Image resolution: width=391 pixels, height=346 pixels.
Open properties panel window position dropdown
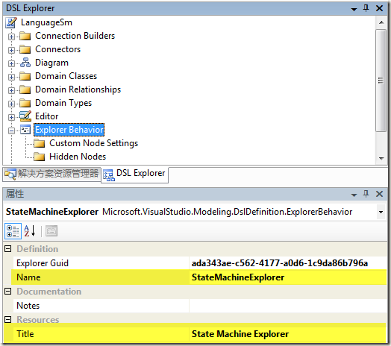pyautogui.click(x=354, y=195)
